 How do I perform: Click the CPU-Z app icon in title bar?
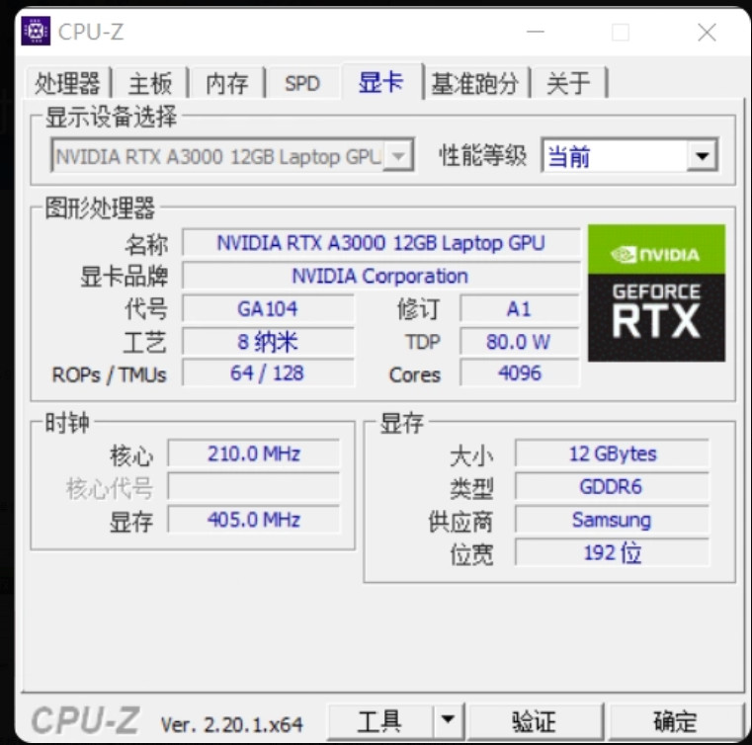coord(36,32)
